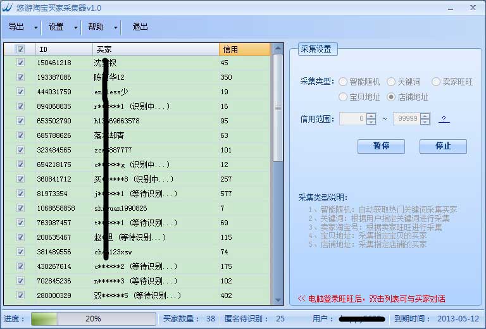Increase maximum credit with up spinner
This screenshot has height=329, width=486.
(425, 116)
